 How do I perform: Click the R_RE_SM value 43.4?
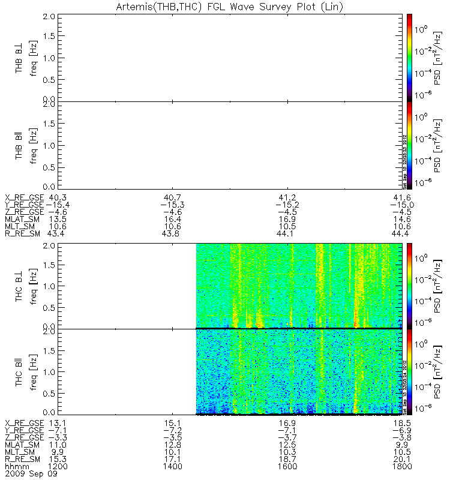point(56,233)
